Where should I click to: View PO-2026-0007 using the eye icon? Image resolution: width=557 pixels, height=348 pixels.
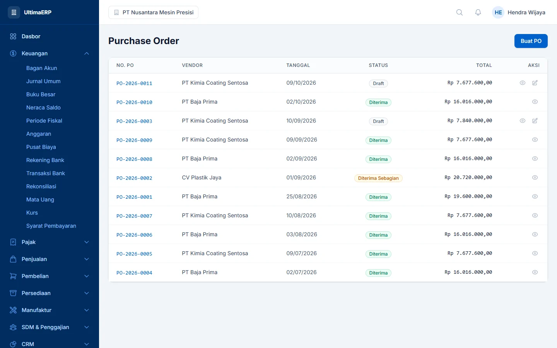535,215
